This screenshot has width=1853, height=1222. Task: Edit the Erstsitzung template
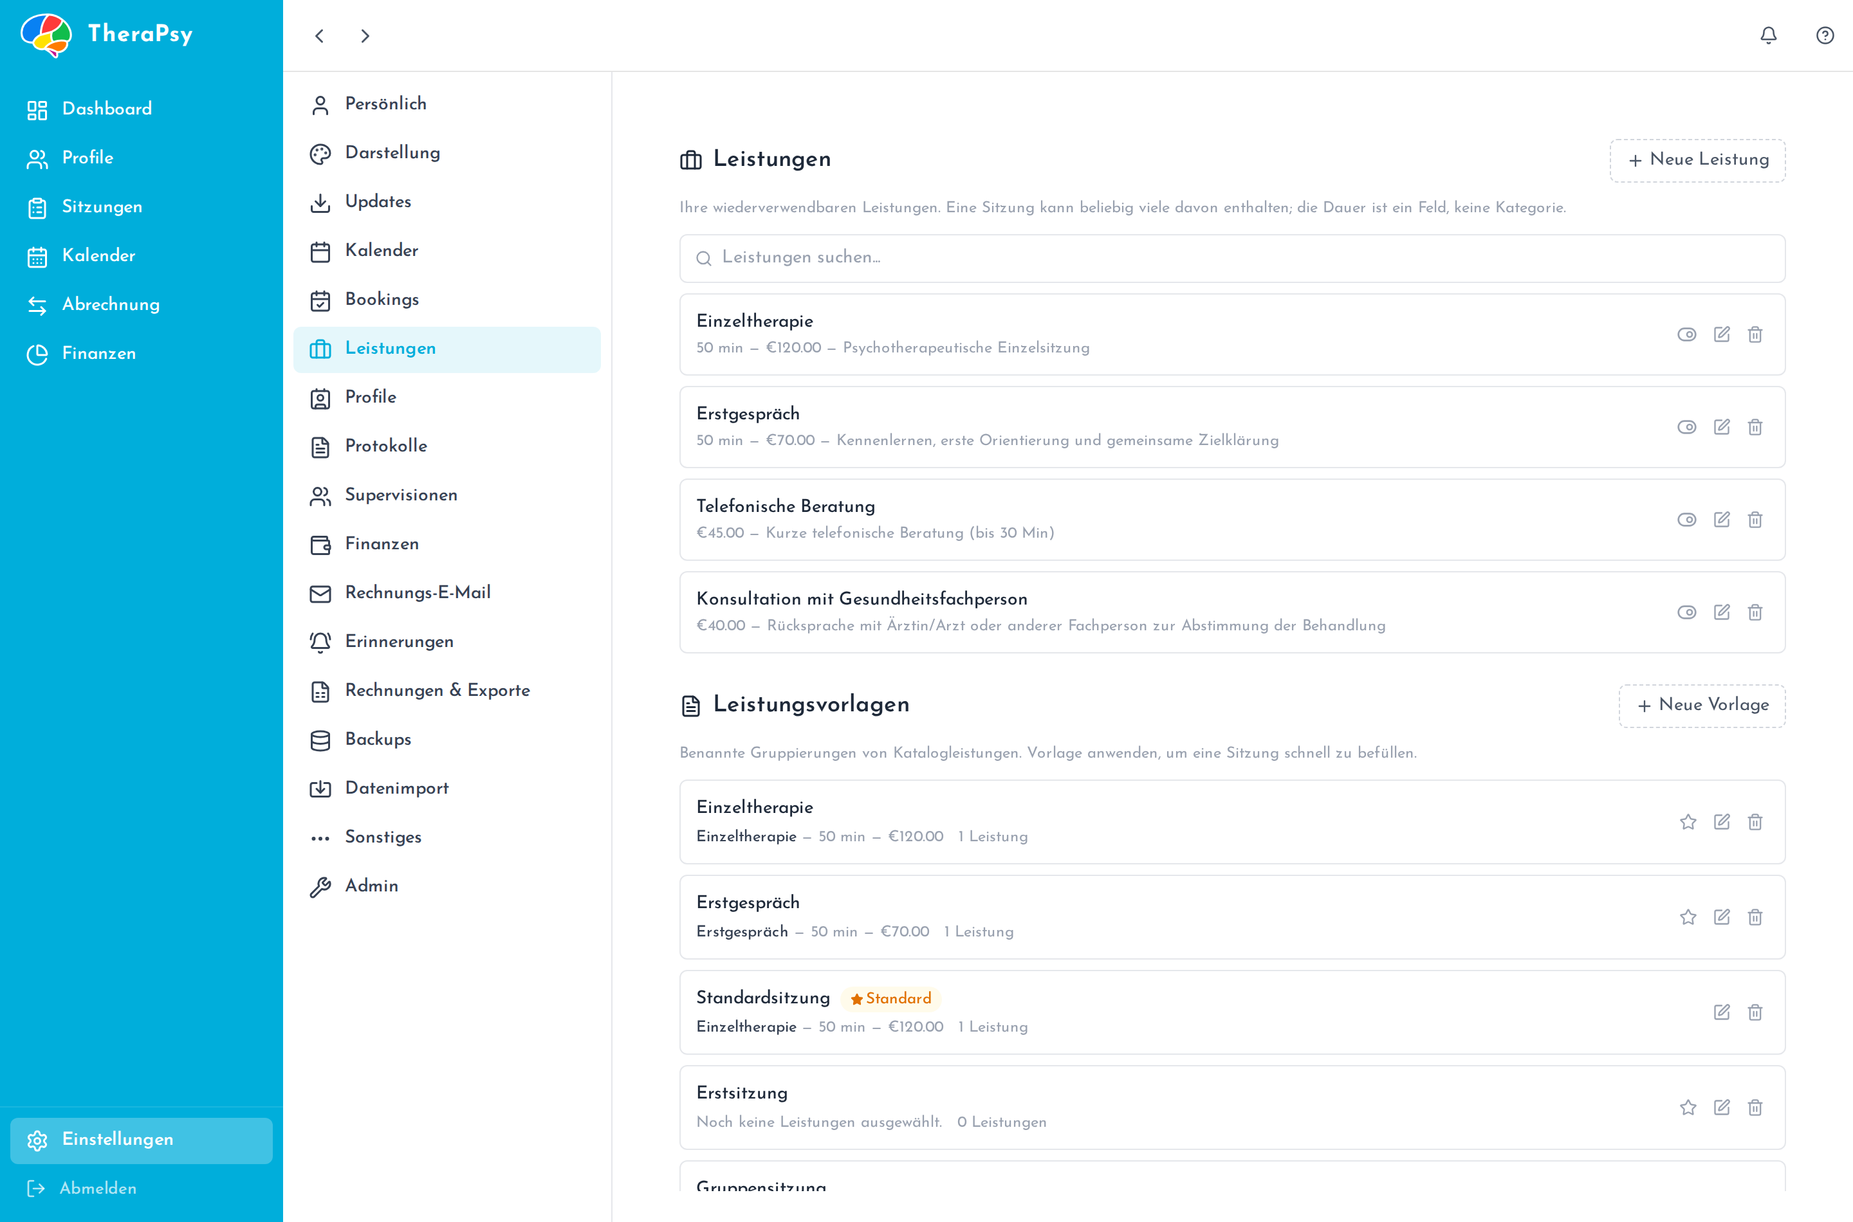[1721, 1108]
